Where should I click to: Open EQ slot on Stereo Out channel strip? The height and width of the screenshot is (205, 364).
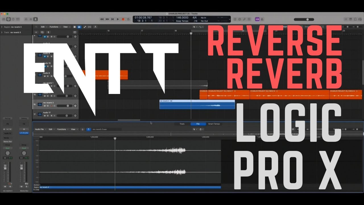[x=24, y=124]
